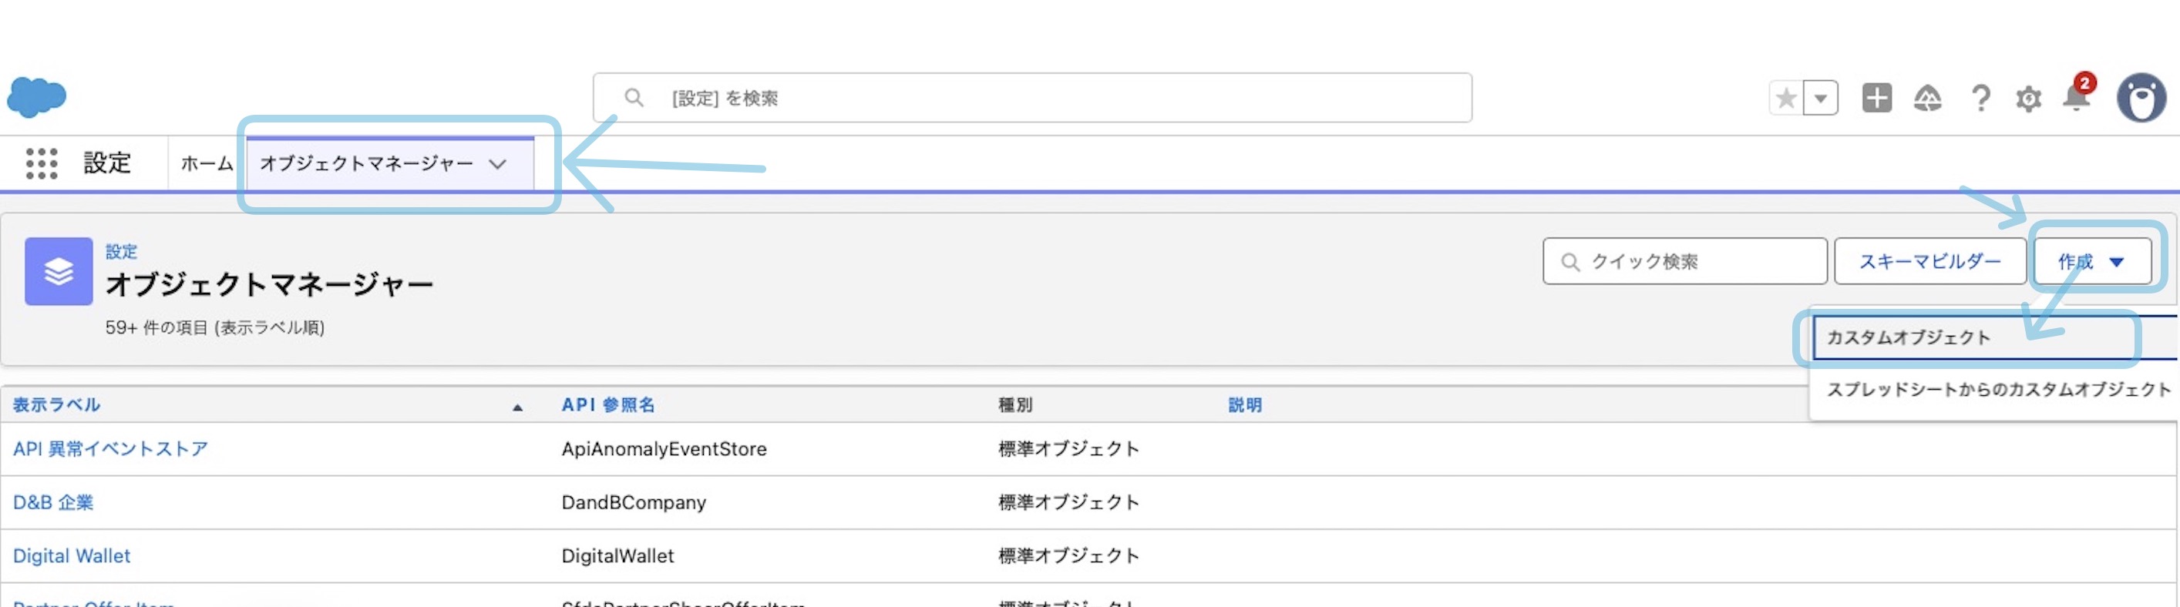Open the 作成 dropdown button
The width and height of the screenshot is (2180, 607).
click(x=2092, y=261)
